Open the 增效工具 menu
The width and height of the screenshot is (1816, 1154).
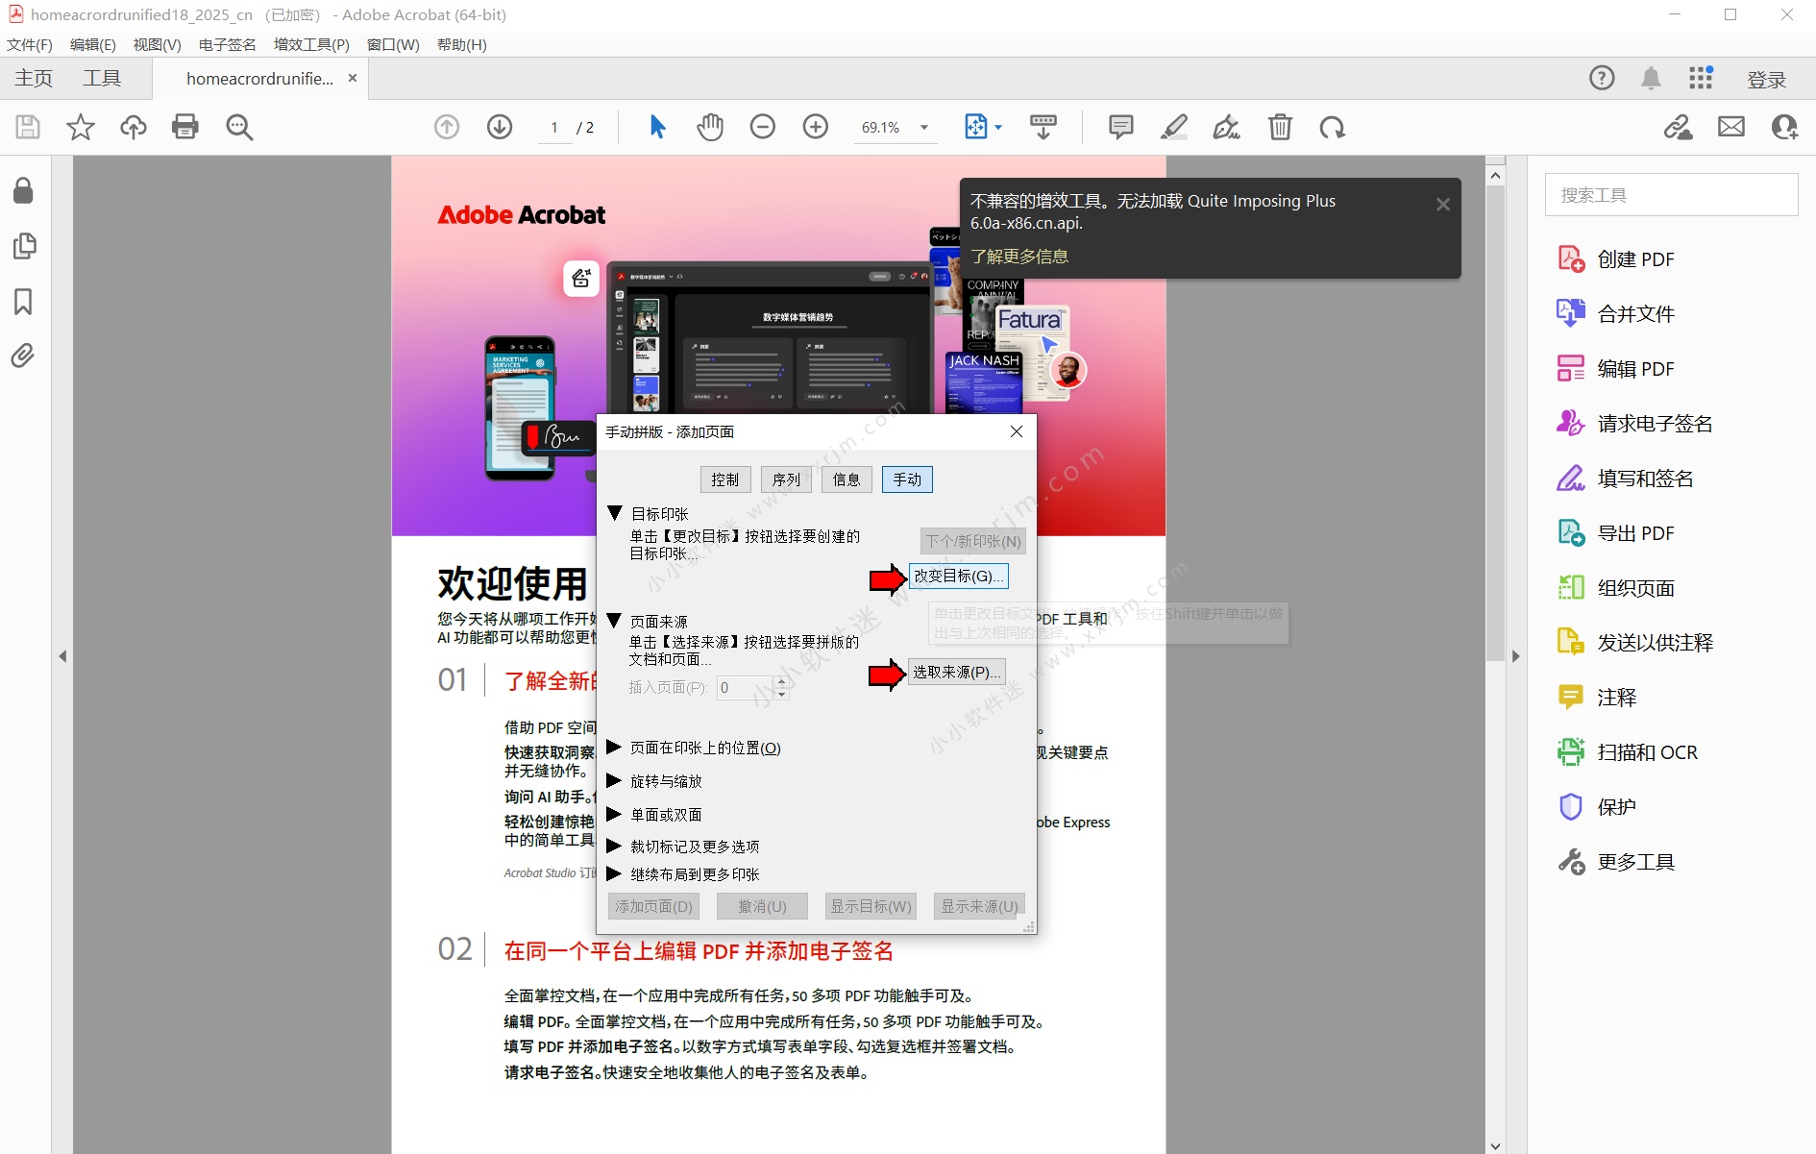311,45
